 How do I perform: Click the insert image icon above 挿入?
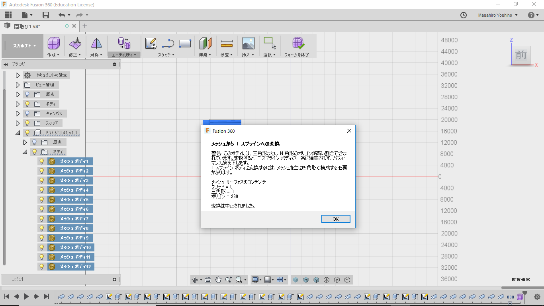tap(248, 43)
